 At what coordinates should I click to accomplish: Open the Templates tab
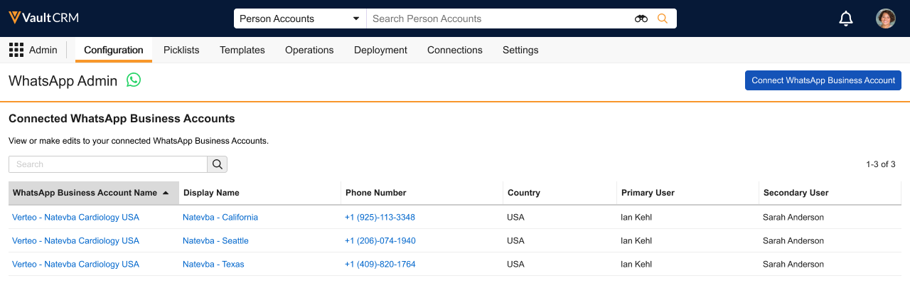pos(242,50)
